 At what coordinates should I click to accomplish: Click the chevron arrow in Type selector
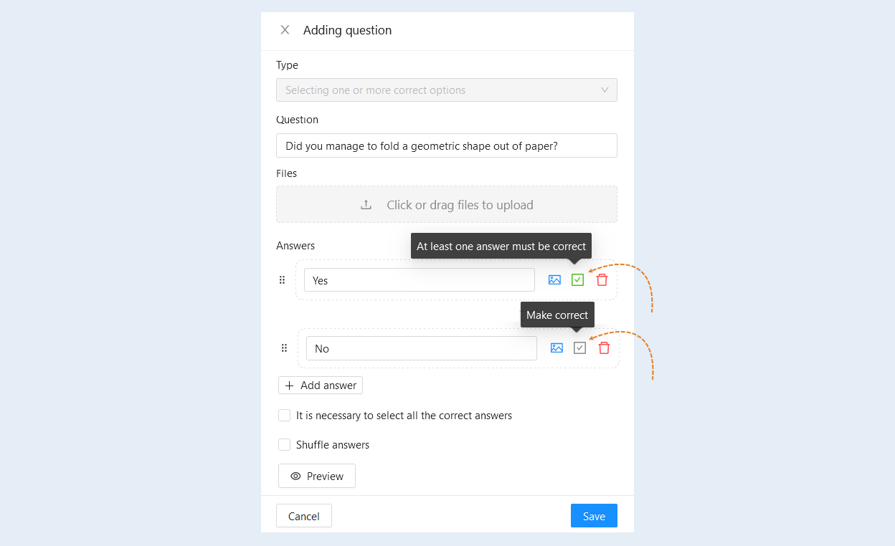605,90
